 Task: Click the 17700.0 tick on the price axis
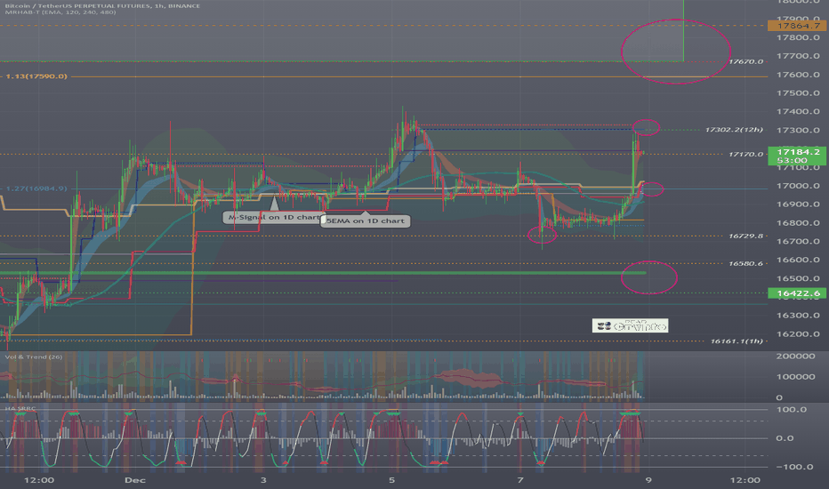point(798,56)
